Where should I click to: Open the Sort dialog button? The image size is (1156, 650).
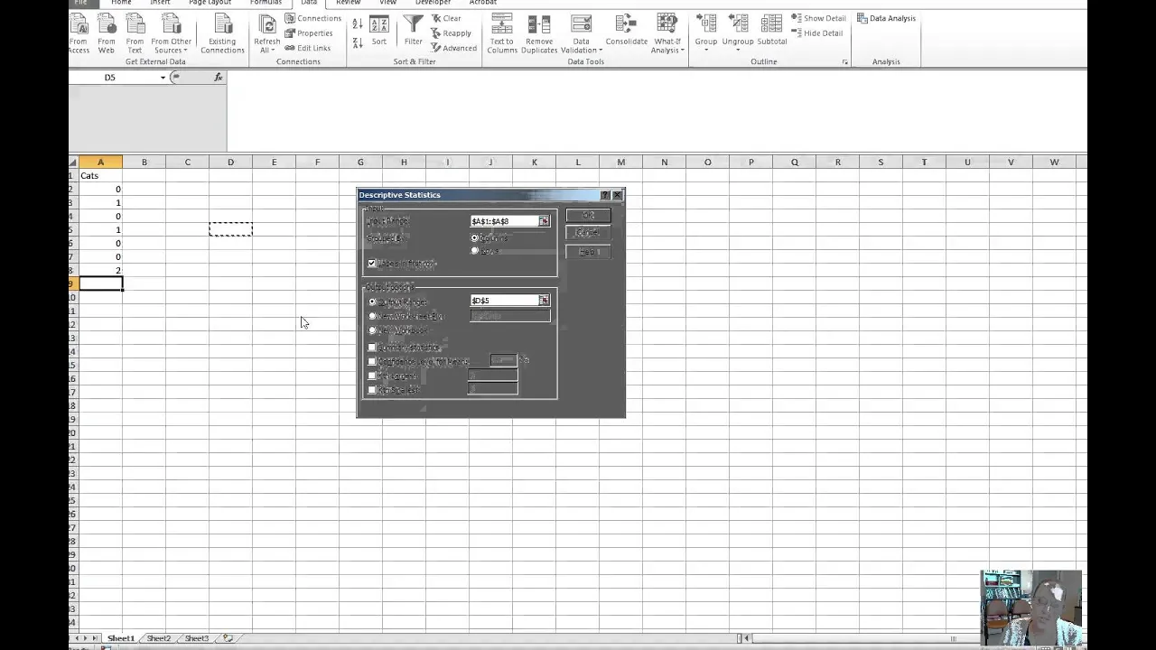[379, 31]
